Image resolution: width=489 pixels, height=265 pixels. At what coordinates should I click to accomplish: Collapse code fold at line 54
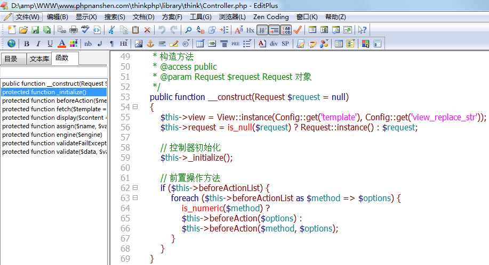135,107
